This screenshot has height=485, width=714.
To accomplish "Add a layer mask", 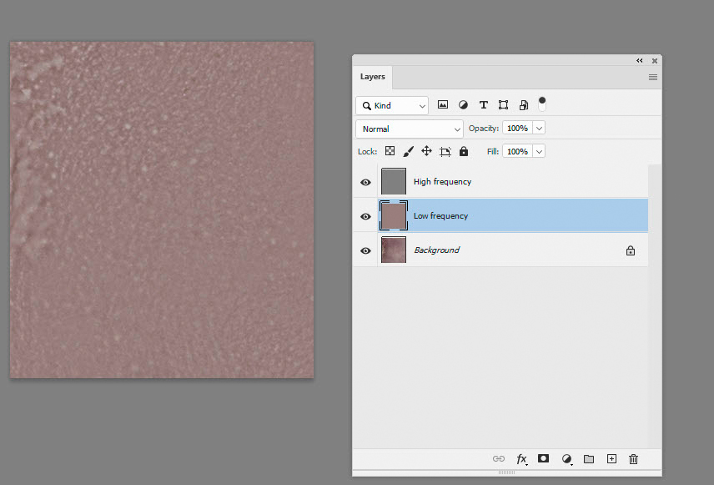I will 543,459.
